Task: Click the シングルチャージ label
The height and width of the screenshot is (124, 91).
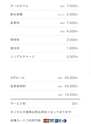Action: 22,57
